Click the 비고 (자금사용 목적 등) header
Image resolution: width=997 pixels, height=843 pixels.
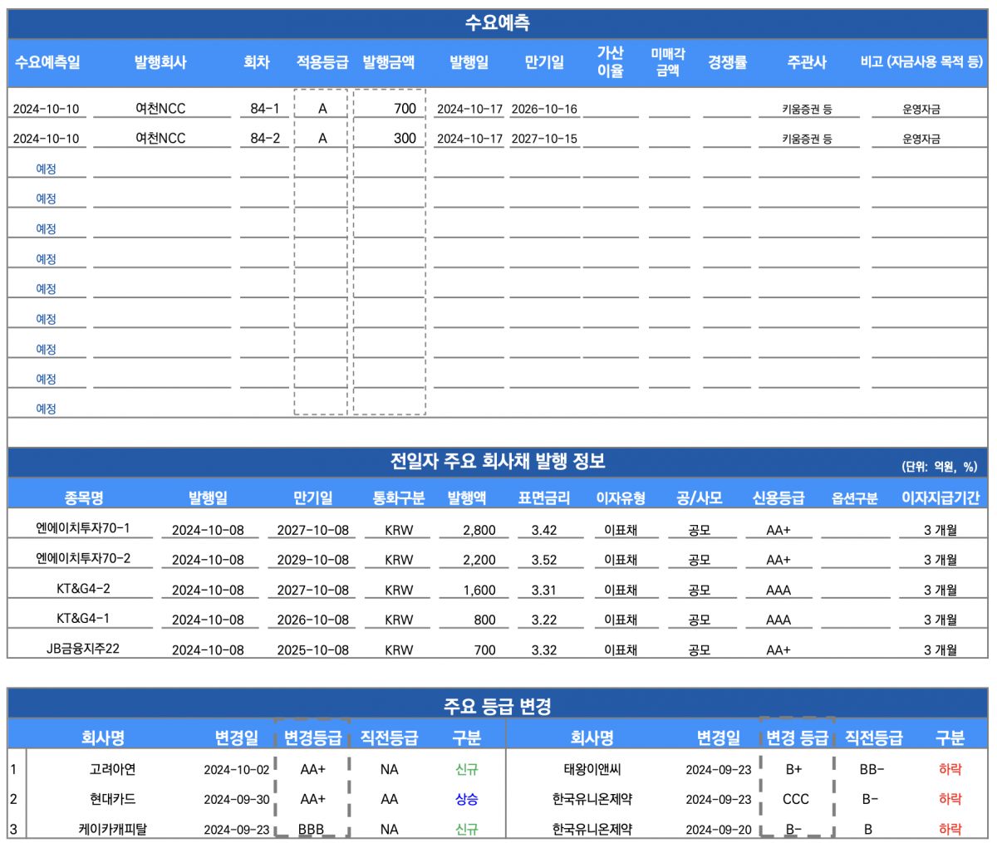[921, 62]
